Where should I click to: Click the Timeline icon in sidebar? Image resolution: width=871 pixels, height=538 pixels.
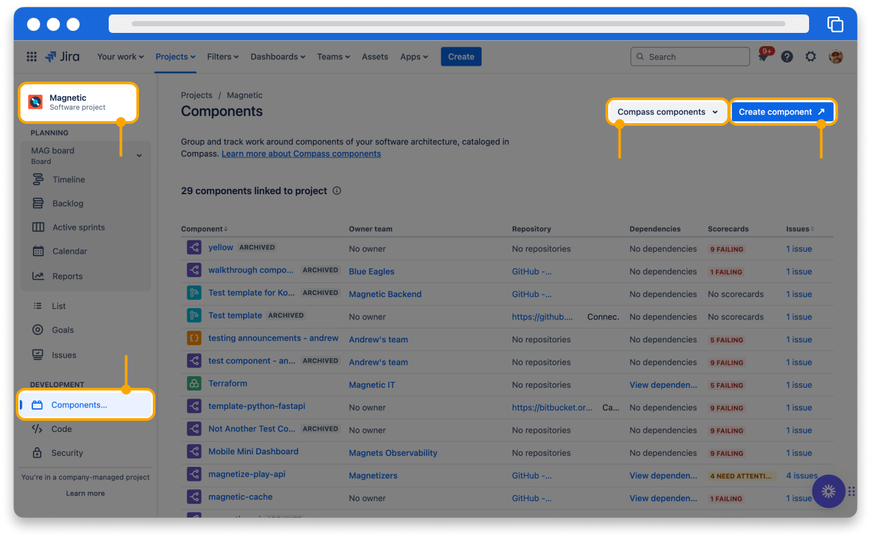pyautogui.click(x=38, y=179)
